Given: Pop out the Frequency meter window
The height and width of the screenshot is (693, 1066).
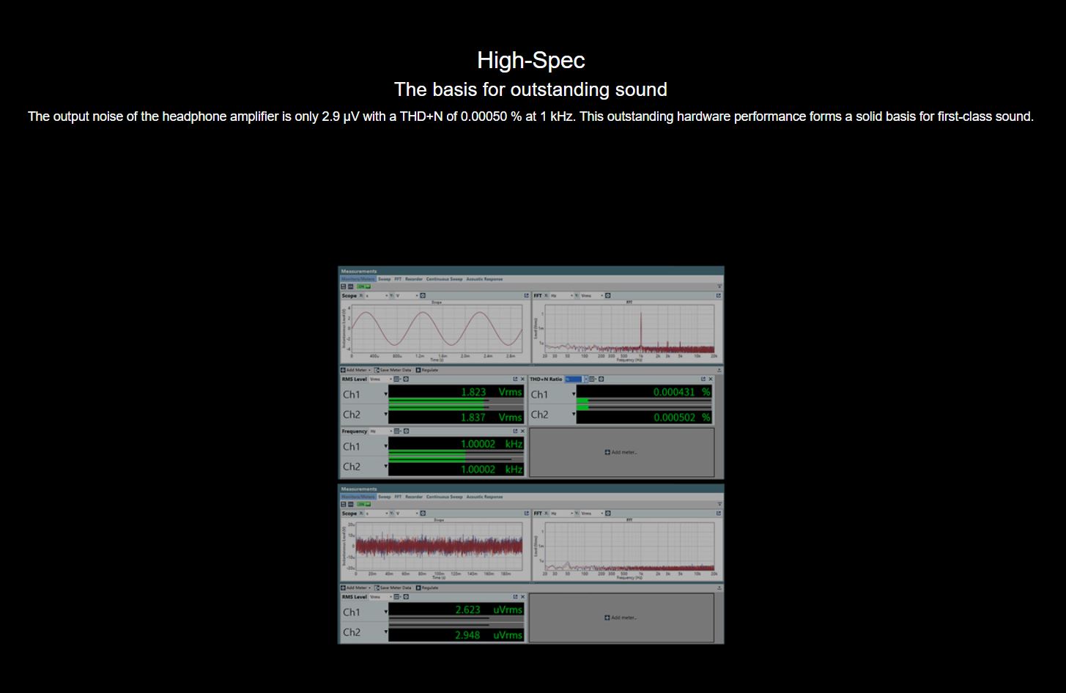Looking at the screenshot, I should coord(515,431).
